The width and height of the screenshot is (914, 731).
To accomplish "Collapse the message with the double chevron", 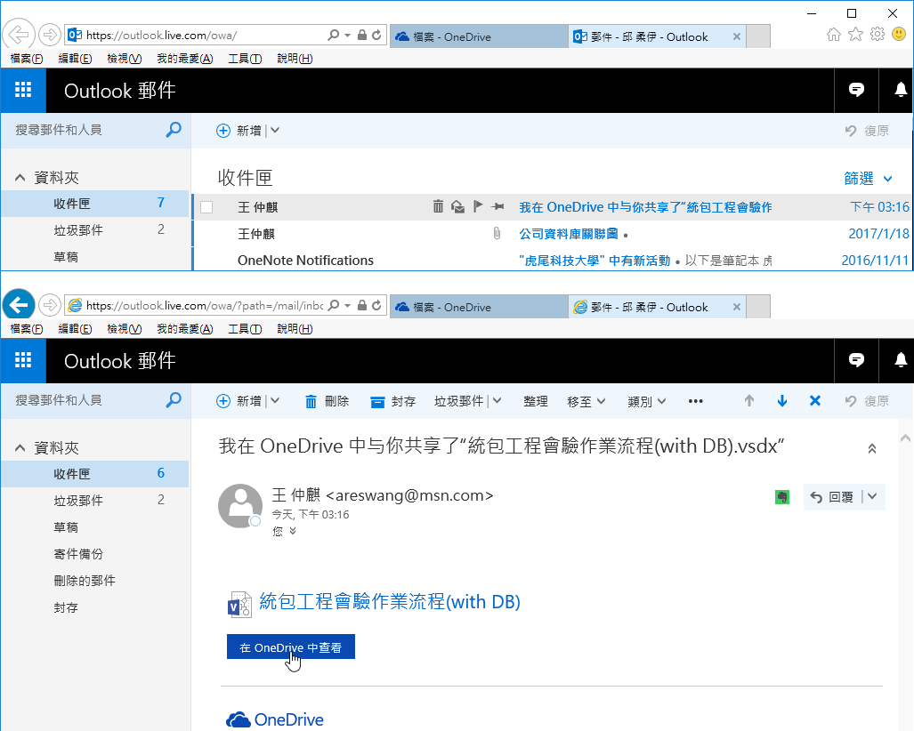I will click(872, 448).
